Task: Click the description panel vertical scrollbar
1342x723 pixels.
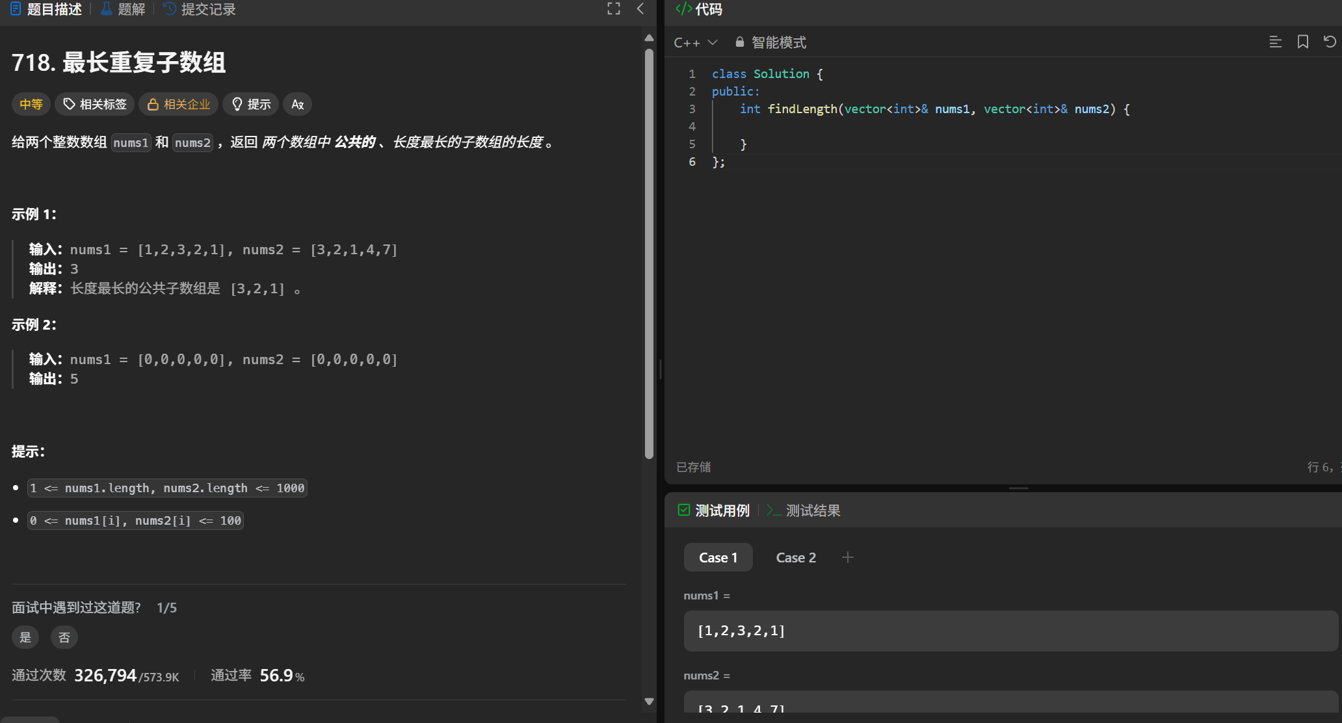Action: [649, 254]
